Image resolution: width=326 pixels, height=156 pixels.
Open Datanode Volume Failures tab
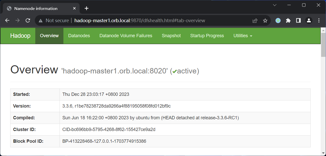tap(126, 36)
